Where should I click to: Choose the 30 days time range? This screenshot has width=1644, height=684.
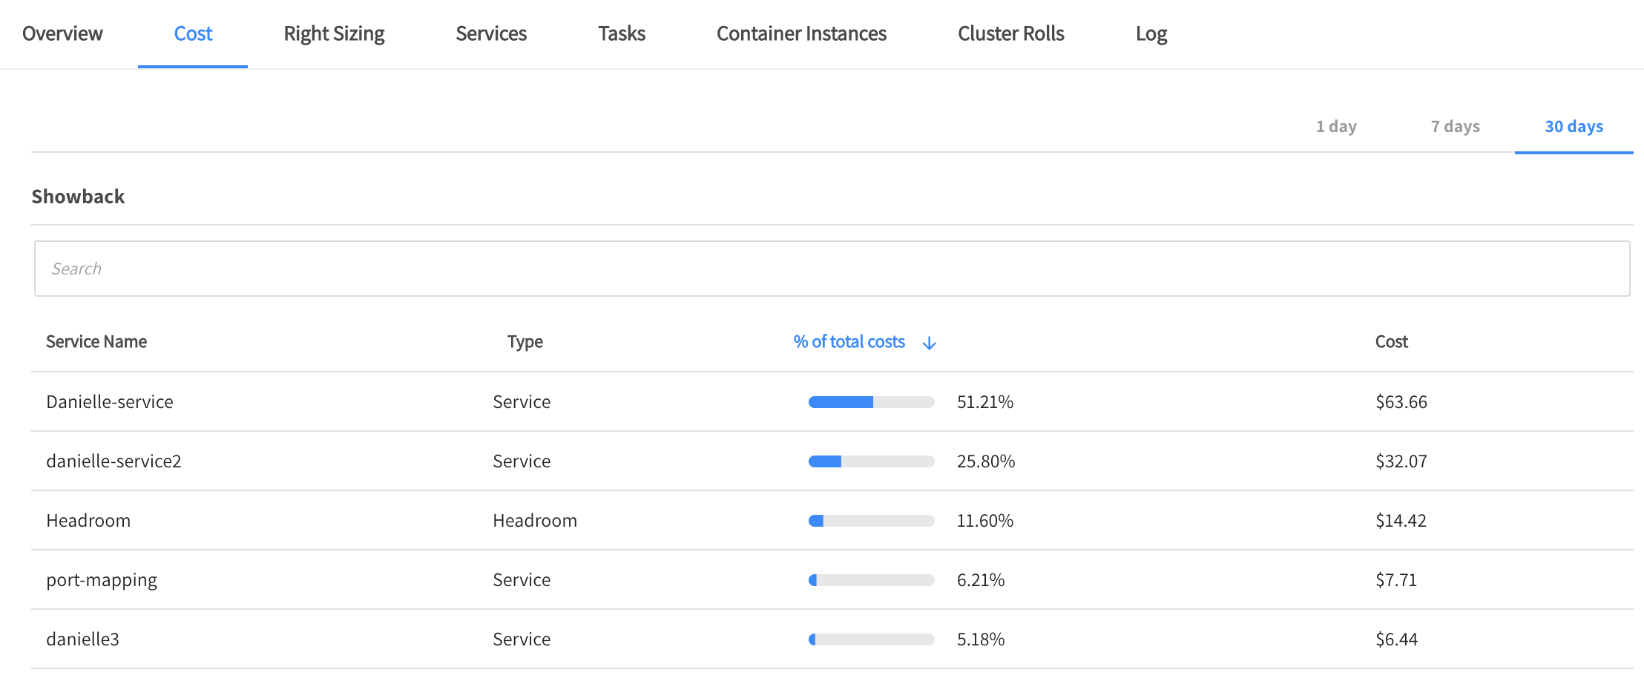tap(1574, 127)
